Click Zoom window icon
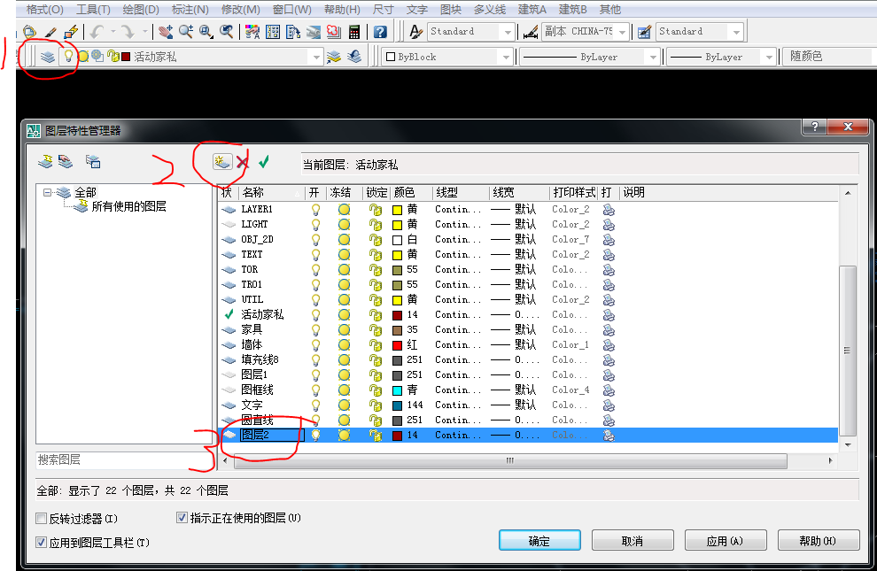 206,32
